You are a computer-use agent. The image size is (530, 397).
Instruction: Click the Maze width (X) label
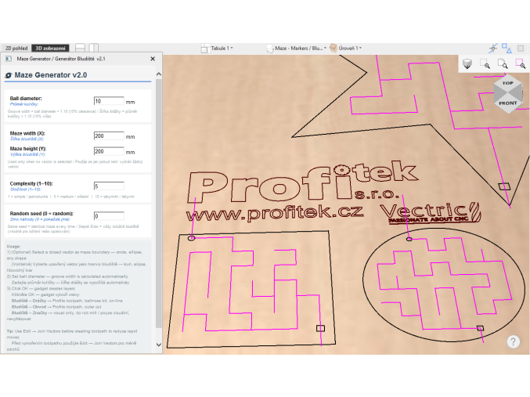(27, 133)
